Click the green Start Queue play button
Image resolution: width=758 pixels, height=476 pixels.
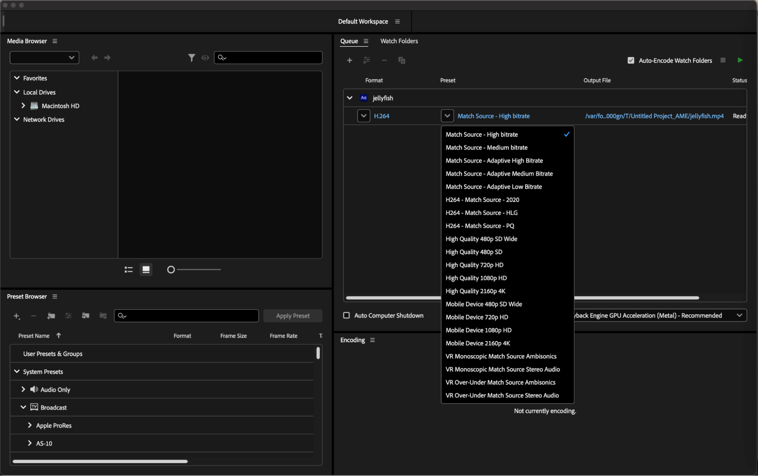click(x=740, y=60)
